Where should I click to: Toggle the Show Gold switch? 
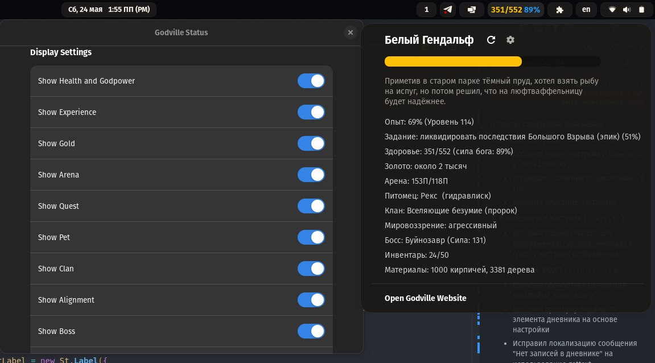pyautogui.click(x=311, y=143)
